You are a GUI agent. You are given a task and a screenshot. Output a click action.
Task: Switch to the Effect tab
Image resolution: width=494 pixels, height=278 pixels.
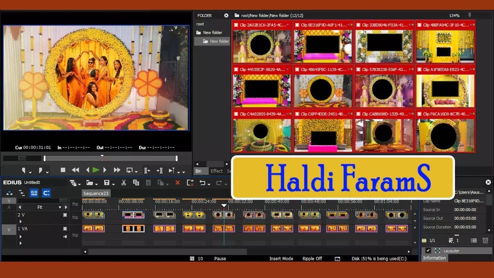click(217, 171)
